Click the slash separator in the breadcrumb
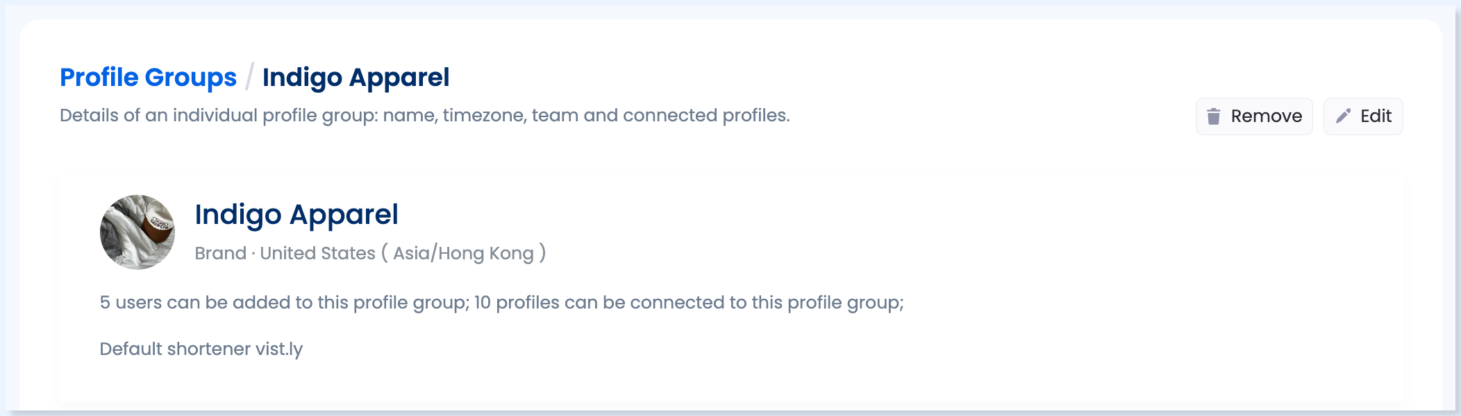Viewport: 1461px width, 416px height. (x=249, y=77)
